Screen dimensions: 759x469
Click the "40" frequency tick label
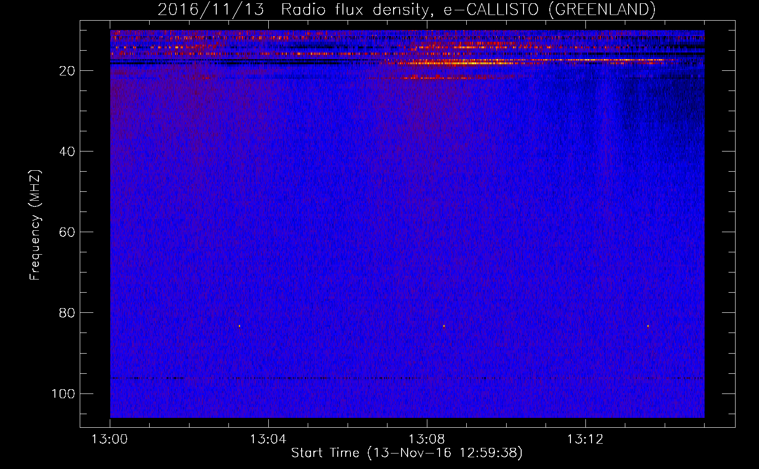(68, 151)
